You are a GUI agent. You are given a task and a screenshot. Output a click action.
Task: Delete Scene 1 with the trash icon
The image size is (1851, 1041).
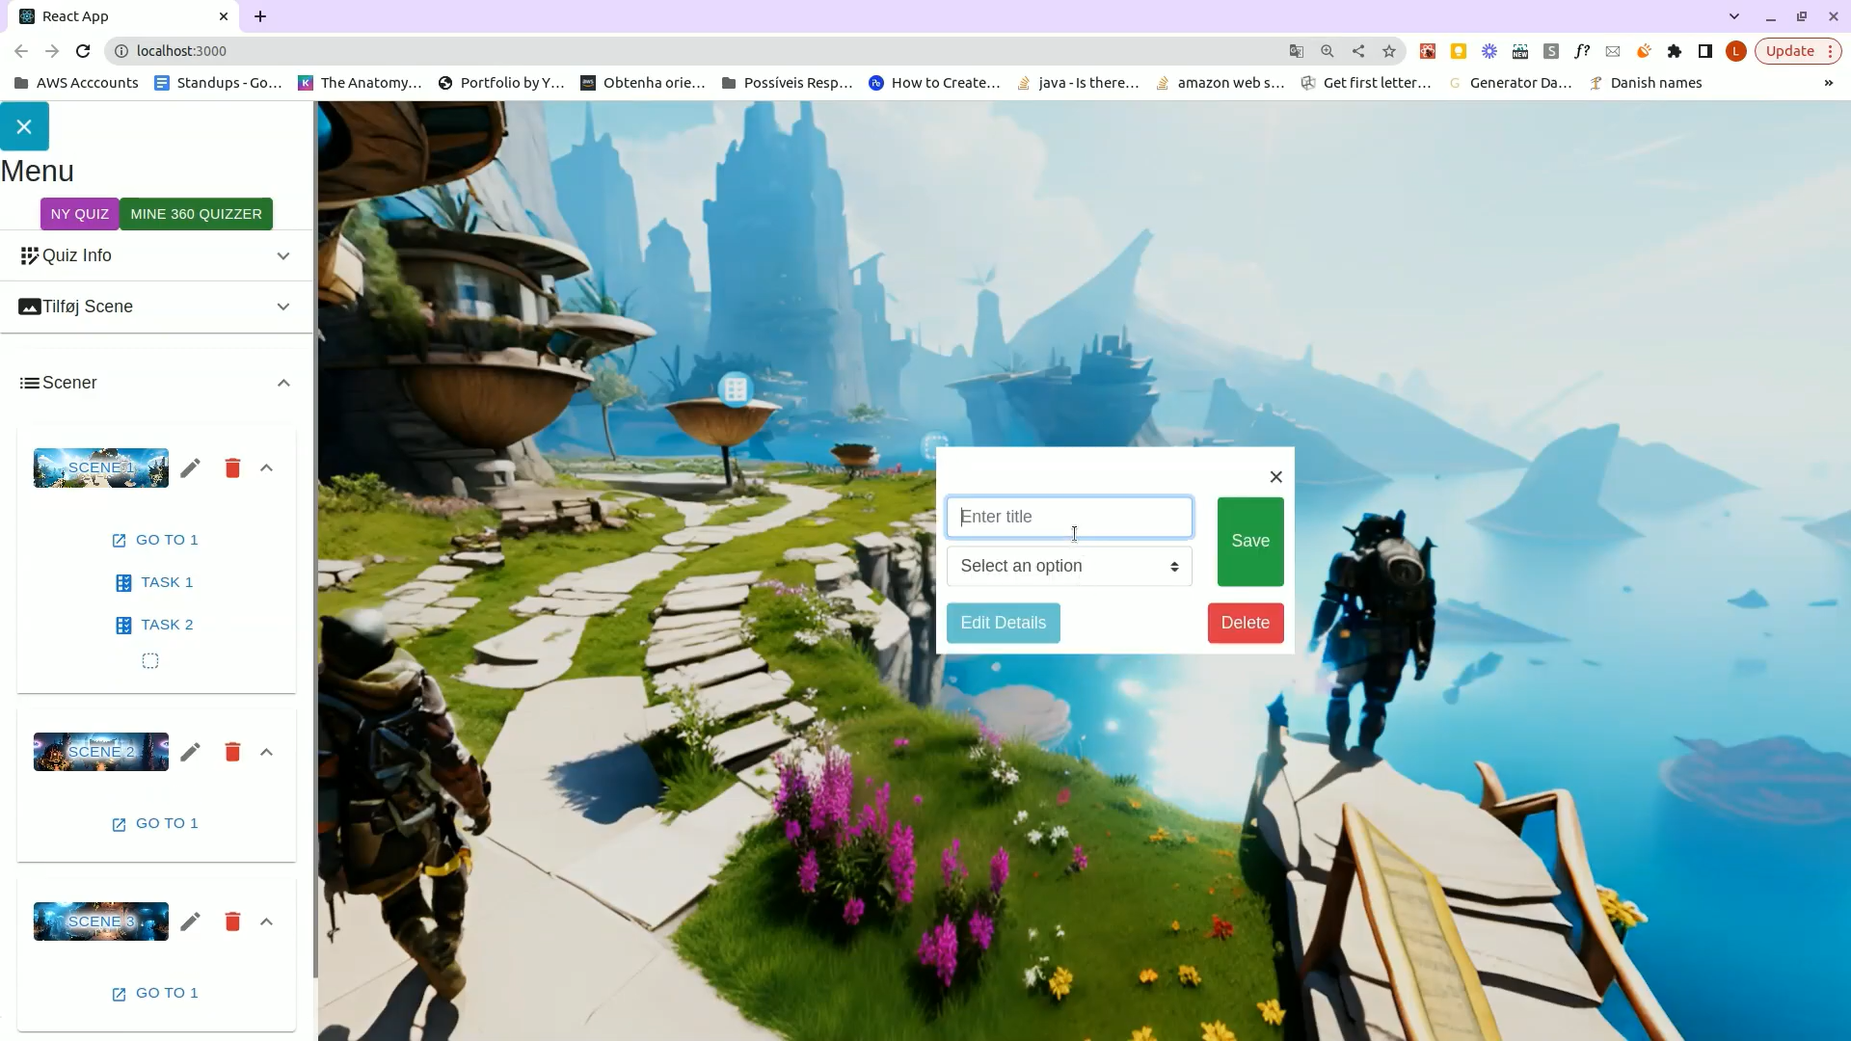(x=232, y=467)
